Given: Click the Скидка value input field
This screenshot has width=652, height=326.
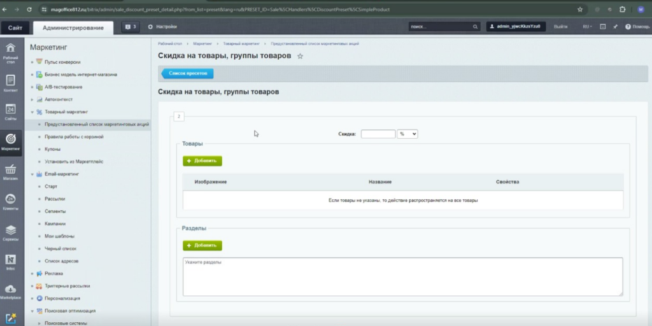Looking at the screenshot, I should pos(378,134).
